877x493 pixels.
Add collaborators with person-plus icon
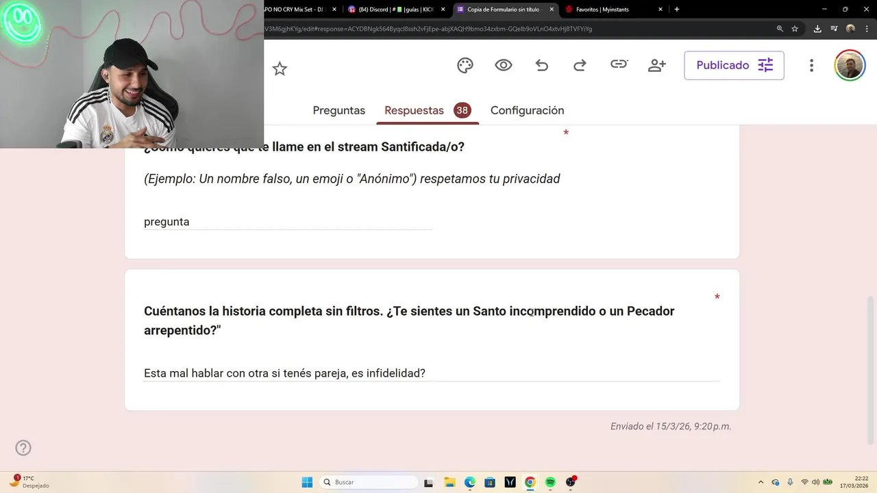(657, 66)
